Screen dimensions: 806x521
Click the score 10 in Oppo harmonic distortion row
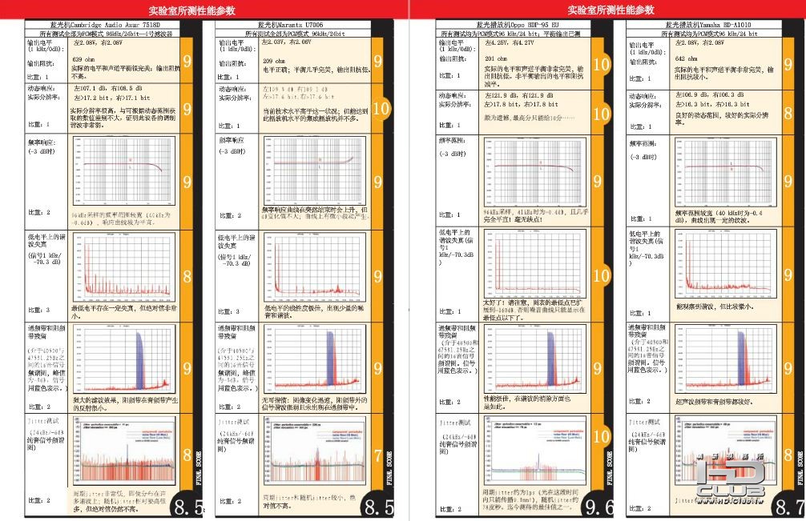(601, 275)
